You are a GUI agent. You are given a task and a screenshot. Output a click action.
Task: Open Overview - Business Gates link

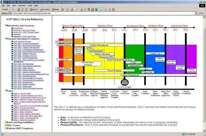click(x=24, y=30)
